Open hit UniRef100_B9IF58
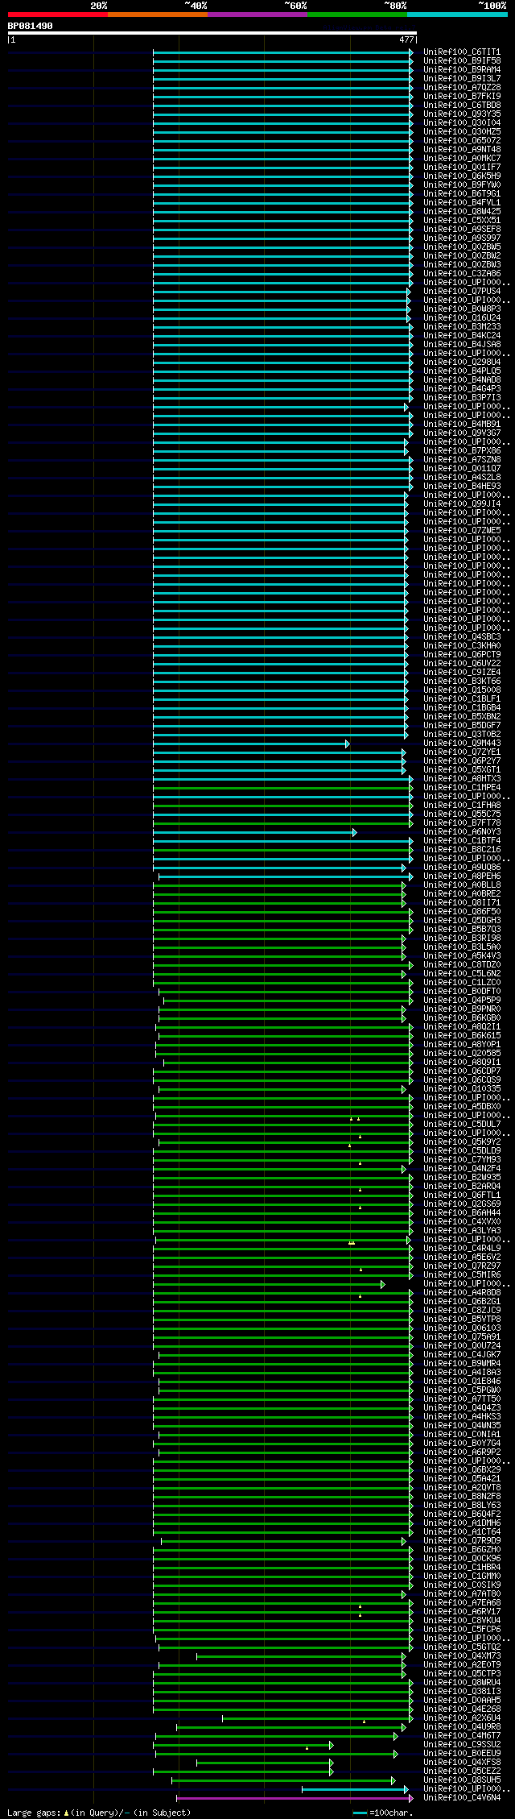Viewport: 515px width, 1819px height. pos(462,60)
